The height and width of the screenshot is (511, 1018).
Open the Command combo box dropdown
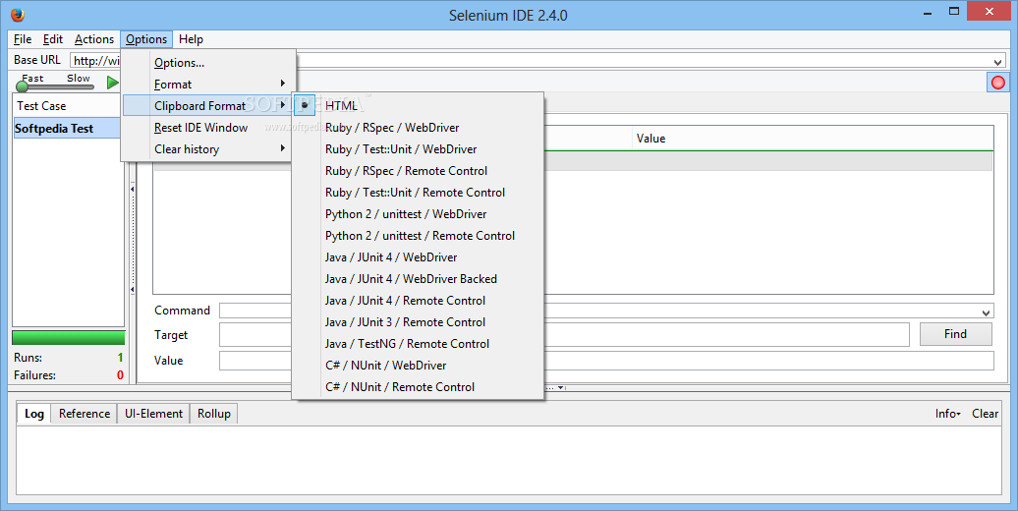[987, 312]
